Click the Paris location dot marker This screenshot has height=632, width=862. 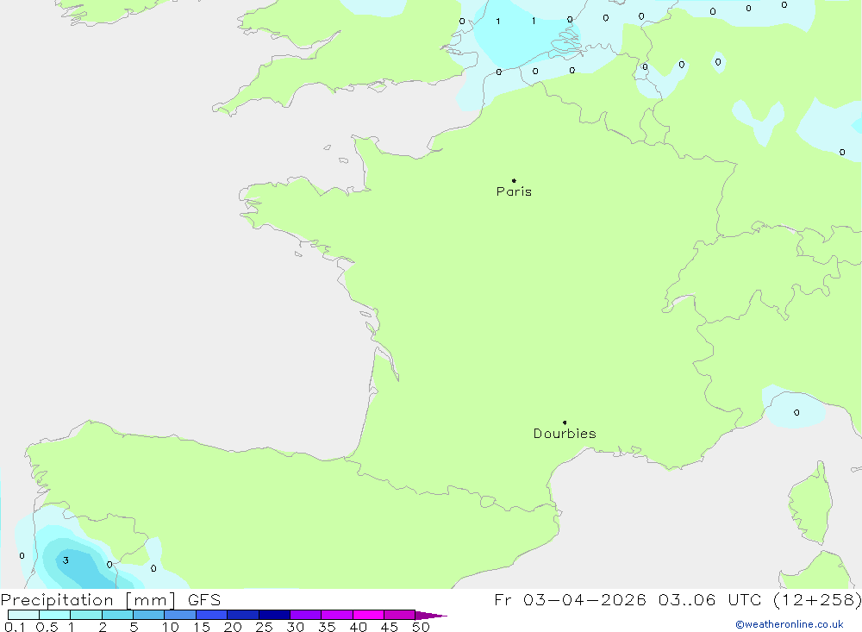[x=514, y=180]
